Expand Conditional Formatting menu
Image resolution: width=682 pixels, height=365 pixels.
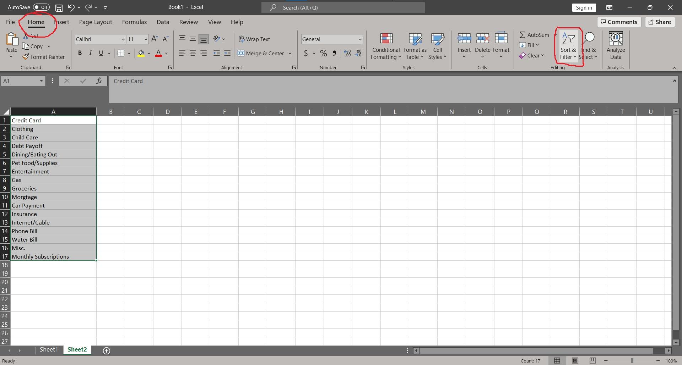point(386,46)
